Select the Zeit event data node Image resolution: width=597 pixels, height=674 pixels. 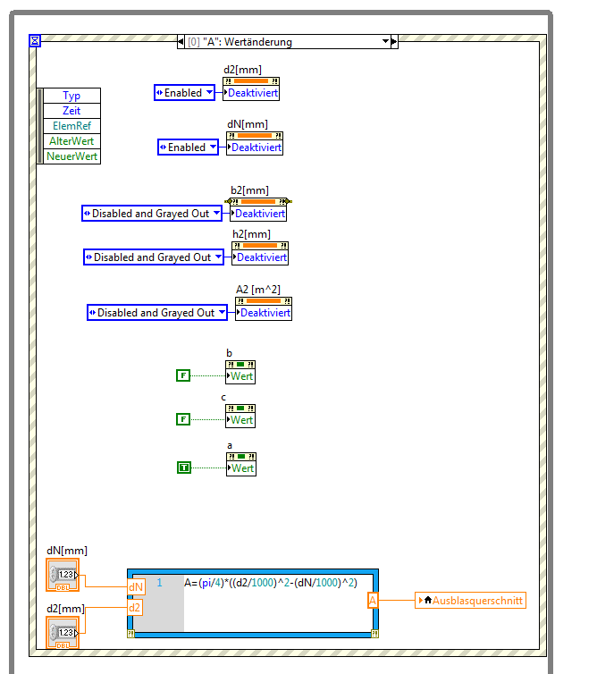point(71,111)
